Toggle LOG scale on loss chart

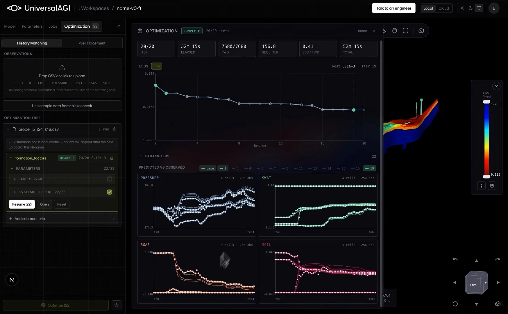point(157,66)
